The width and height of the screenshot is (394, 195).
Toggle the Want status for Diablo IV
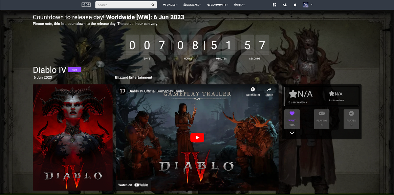click(292, 119)
